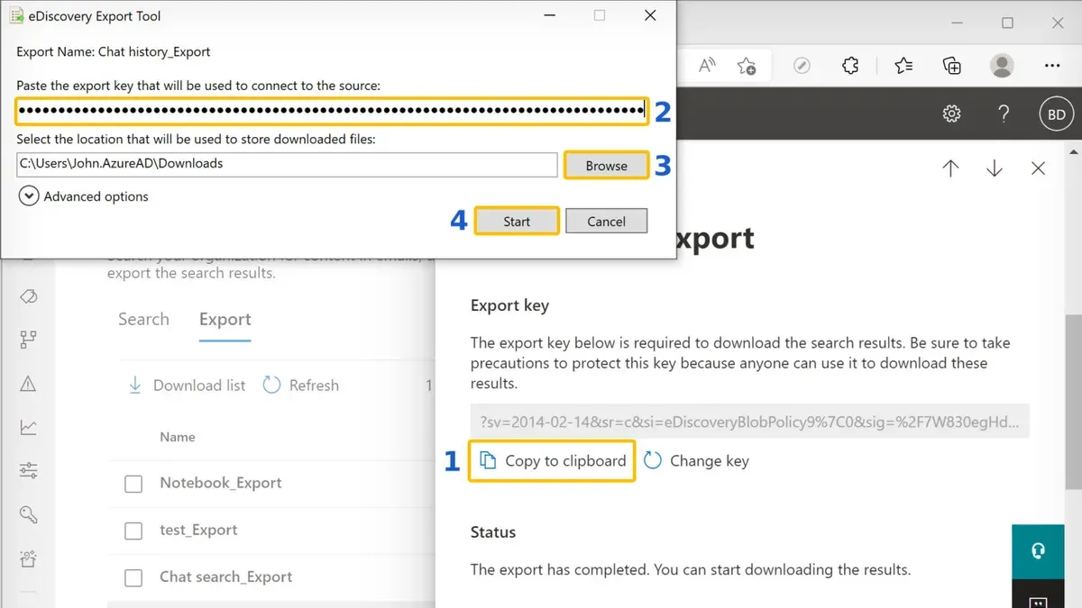Viewport: 1082px width, 608px height.
Task: Click Start in export tool
Action: coord(517,222)
